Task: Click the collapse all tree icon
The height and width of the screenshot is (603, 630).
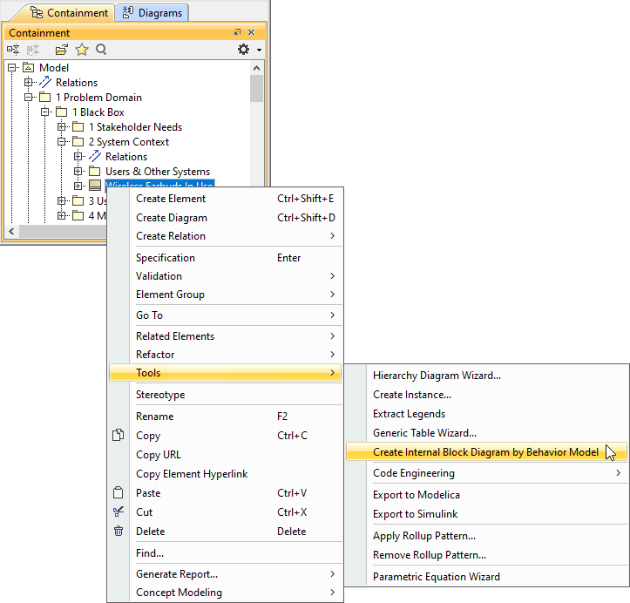Action: (14, 50)
